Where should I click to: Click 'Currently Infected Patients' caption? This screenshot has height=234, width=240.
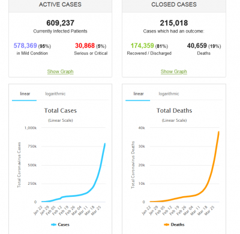(x=60, y=31)
